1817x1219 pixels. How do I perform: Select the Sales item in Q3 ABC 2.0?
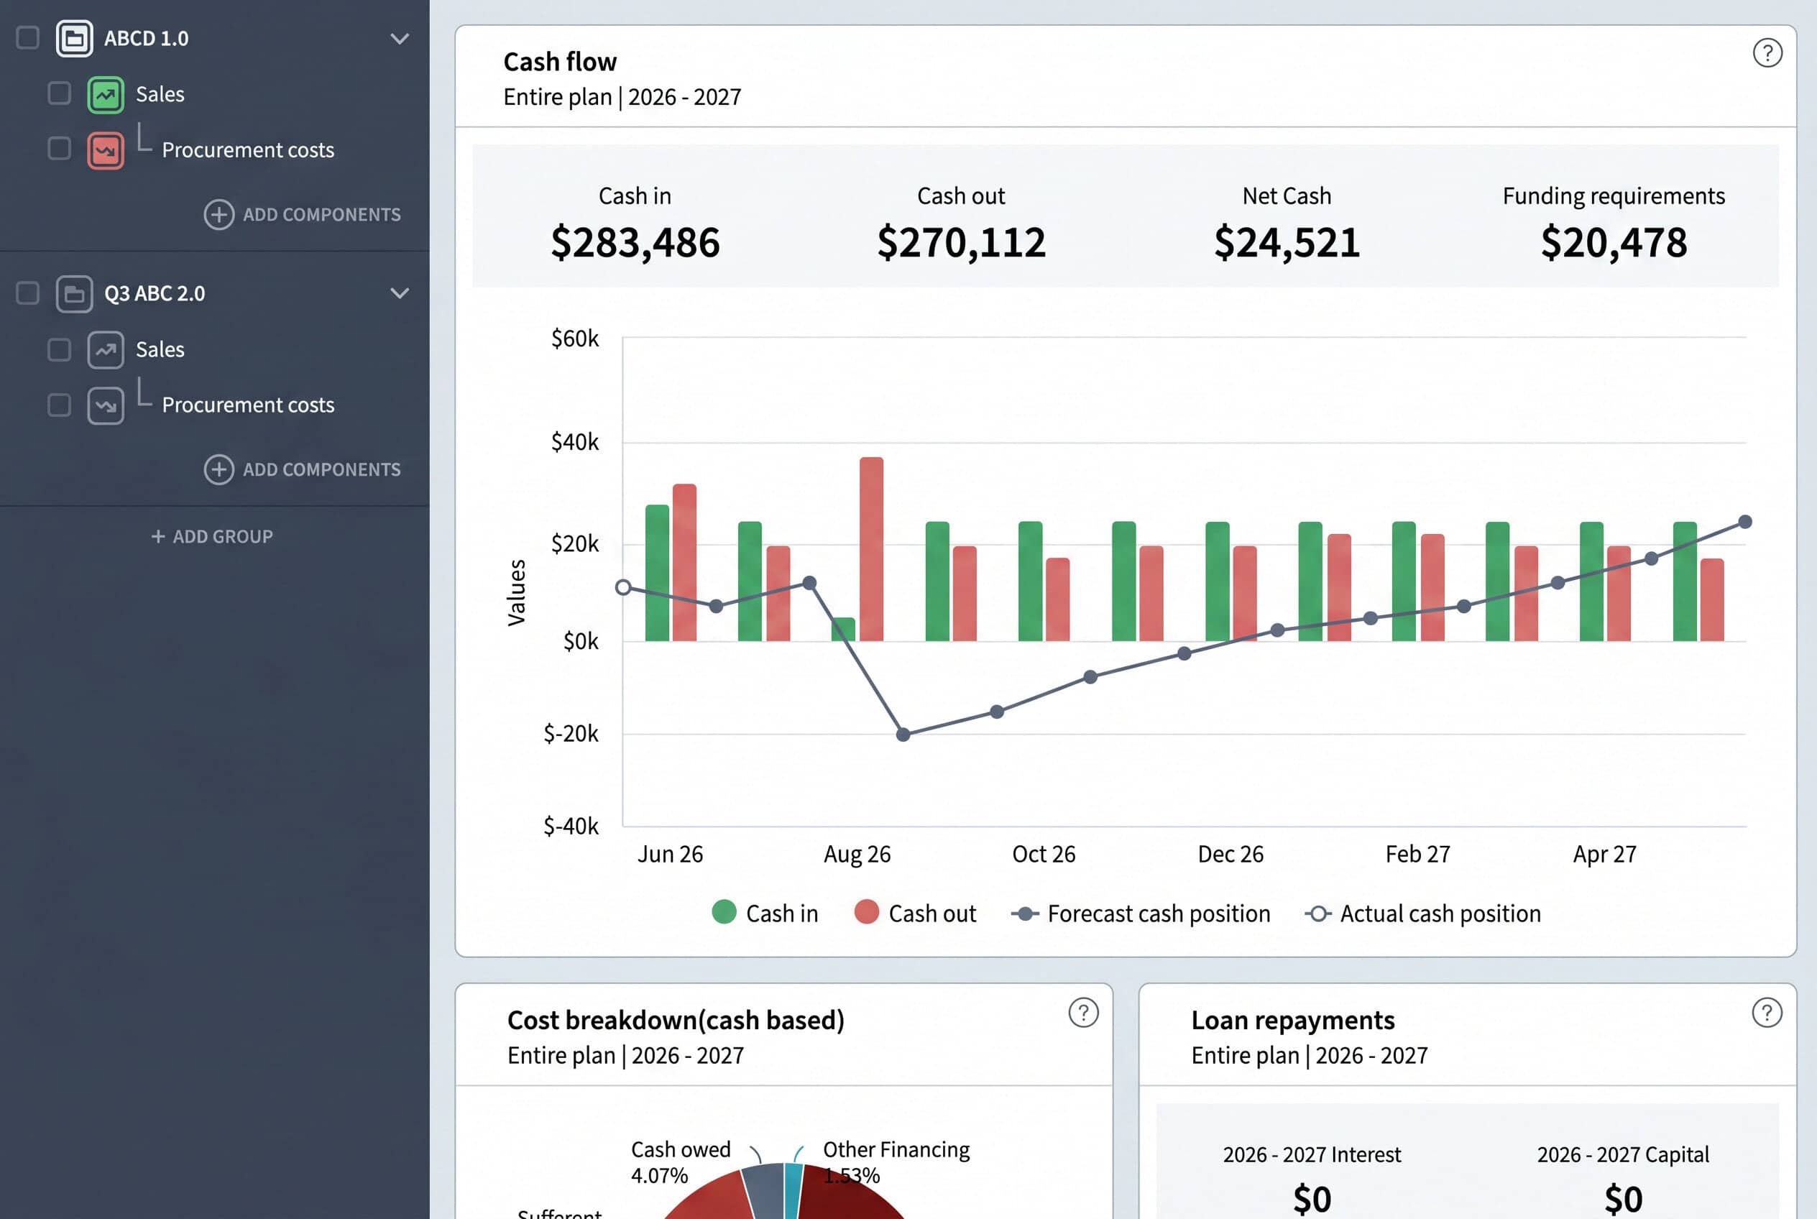[160, 350]
